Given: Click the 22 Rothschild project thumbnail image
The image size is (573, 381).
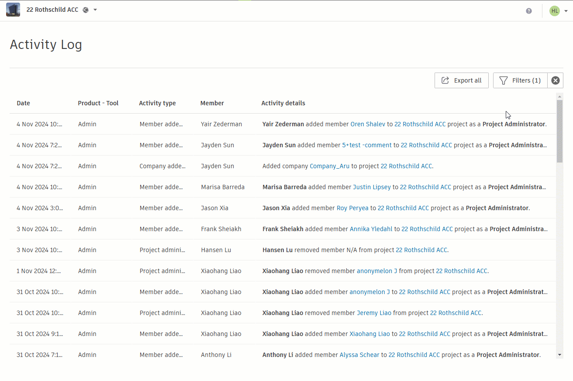Looking at the screenshot, I should pyautogui.click(x=13, y=10).
